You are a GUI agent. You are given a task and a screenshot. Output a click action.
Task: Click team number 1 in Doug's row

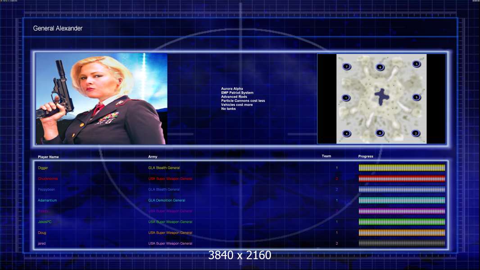(337, 233)
